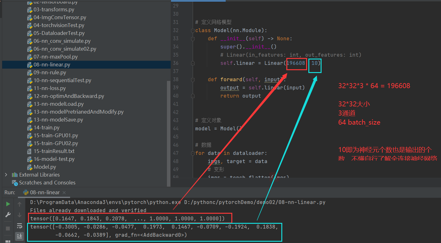Toggle soft-wrap in the Run console
This screenshot has width=441, height=243.
(19, 225)
